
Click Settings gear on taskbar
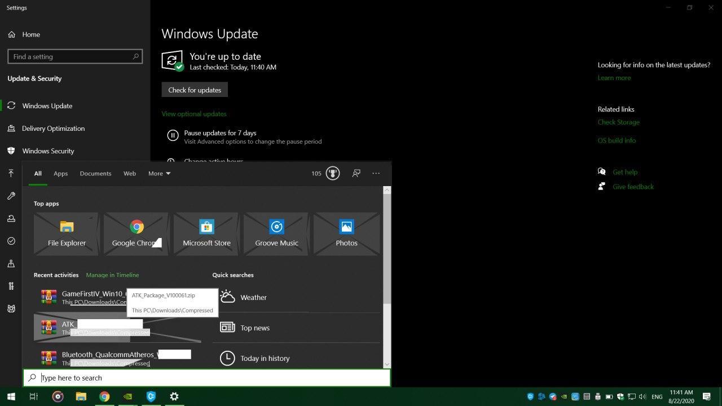click(174, 396)
